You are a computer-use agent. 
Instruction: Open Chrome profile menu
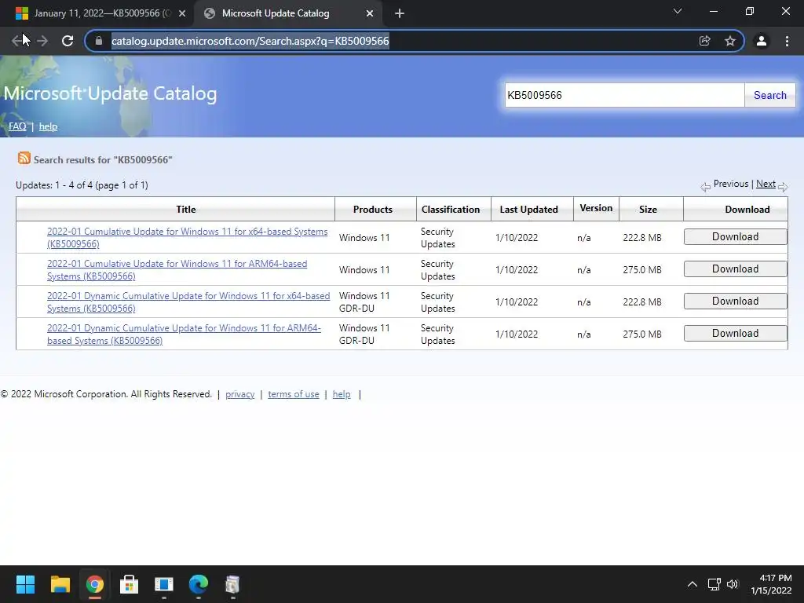click(762, 41)
